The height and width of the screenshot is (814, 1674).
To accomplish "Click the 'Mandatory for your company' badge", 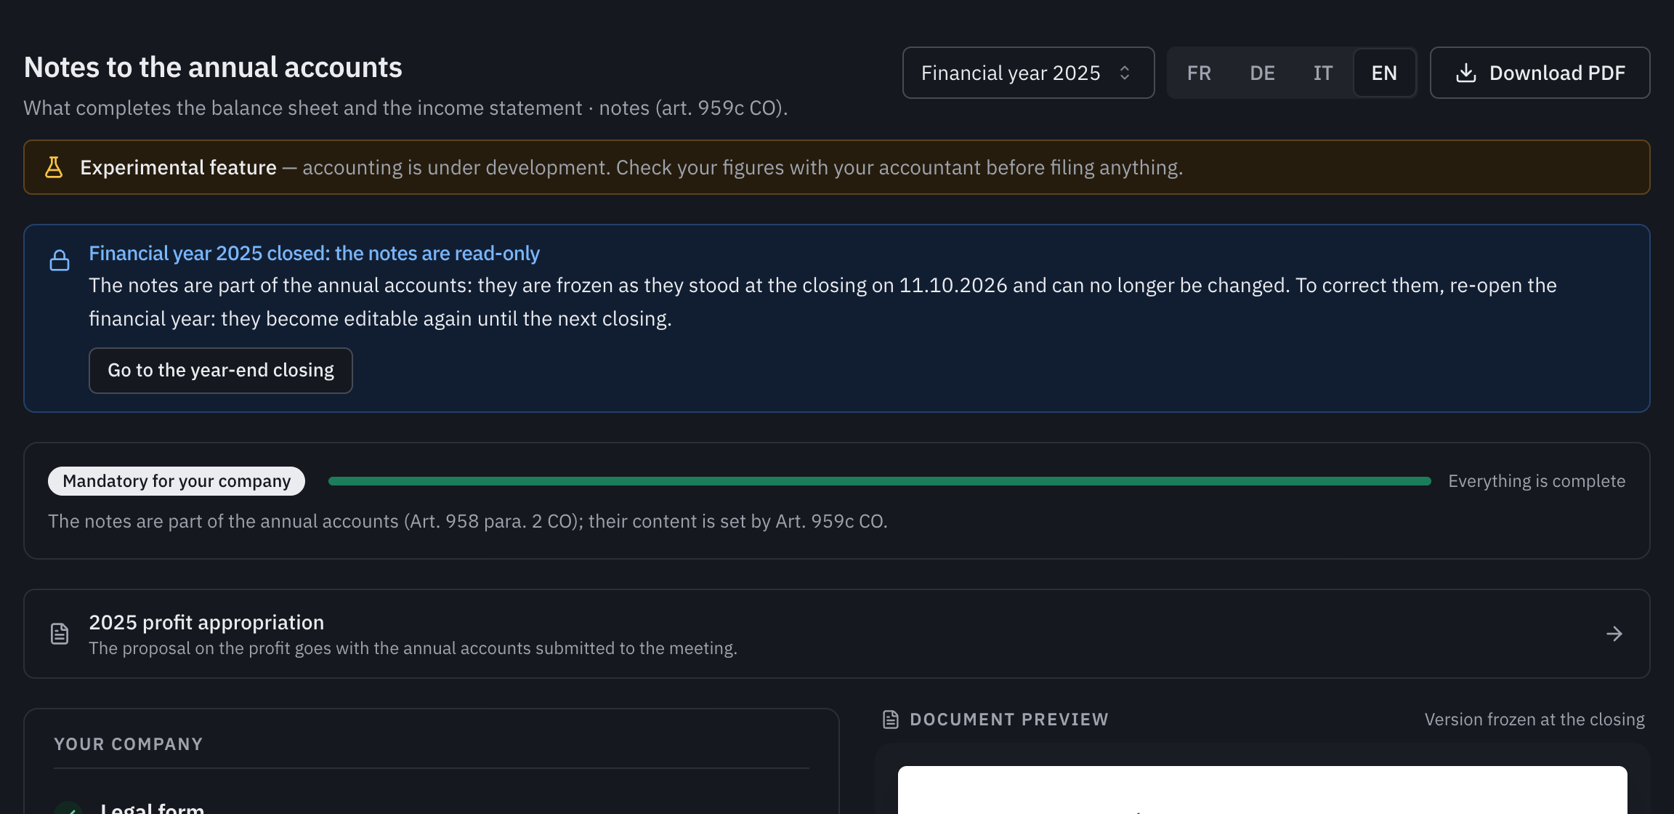I will pos(177,481).
